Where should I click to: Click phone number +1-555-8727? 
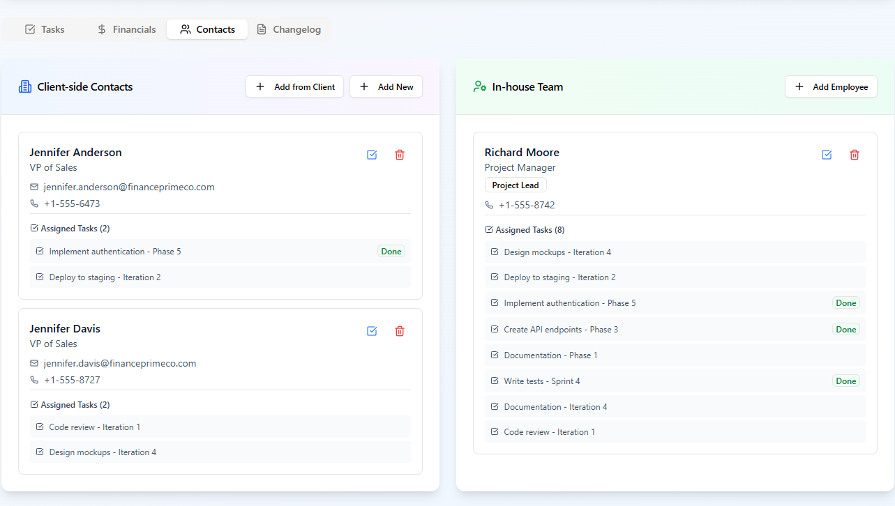[x=72, y=380]
